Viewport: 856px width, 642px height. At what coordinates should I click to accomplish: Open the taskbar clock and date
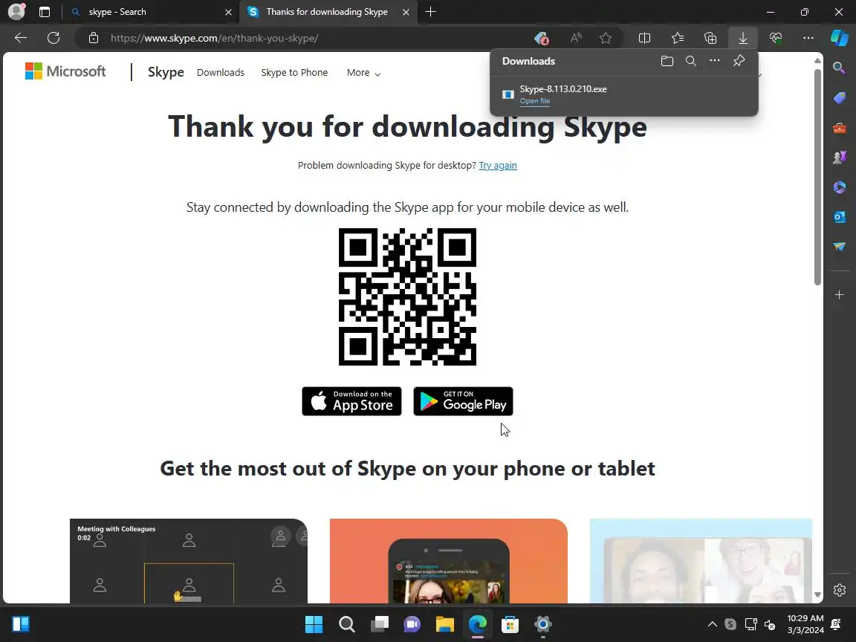[805, 624]
